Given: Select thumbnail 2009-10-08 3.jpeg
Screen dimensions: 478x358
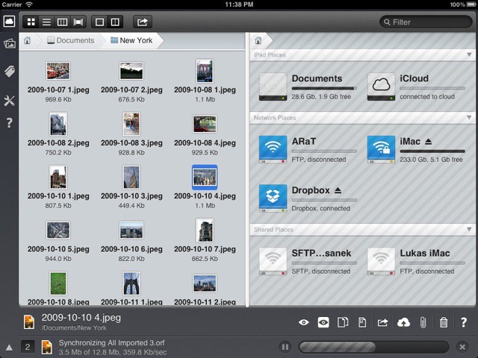Looking at the screenshot, I should click(x=131, y=124).
